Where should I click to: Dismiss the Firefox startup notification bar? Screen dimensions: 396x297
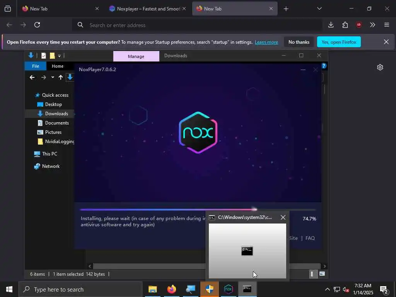point(386,42)
